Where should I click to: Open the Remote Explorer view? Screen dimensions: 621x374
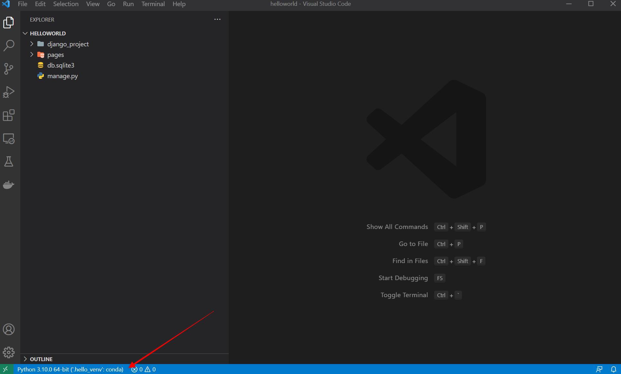click(9, 139)
